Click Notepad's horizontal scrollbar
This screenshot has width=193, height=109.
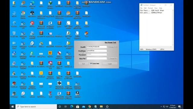pyautogui.click(x=156, y=47)
